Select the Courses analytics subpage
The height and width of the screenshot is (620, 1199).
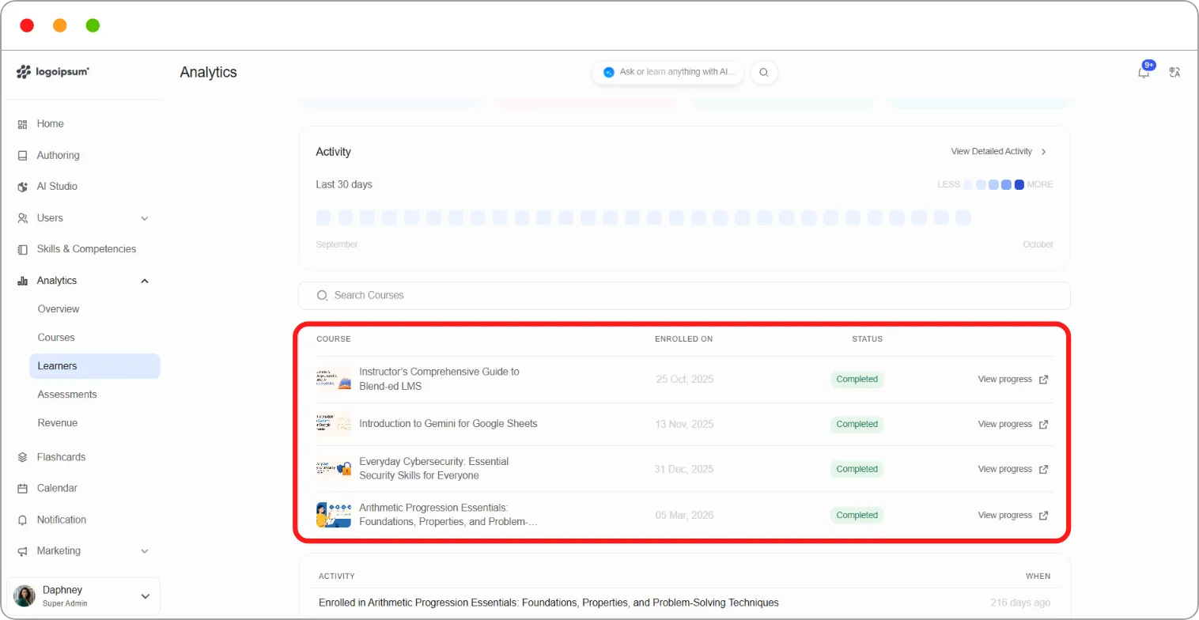point(56,338)
